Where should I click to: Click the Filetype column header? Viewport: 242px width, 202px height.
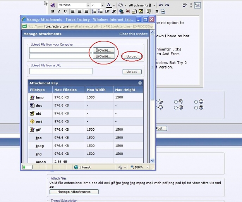click(x=40, y=90)
